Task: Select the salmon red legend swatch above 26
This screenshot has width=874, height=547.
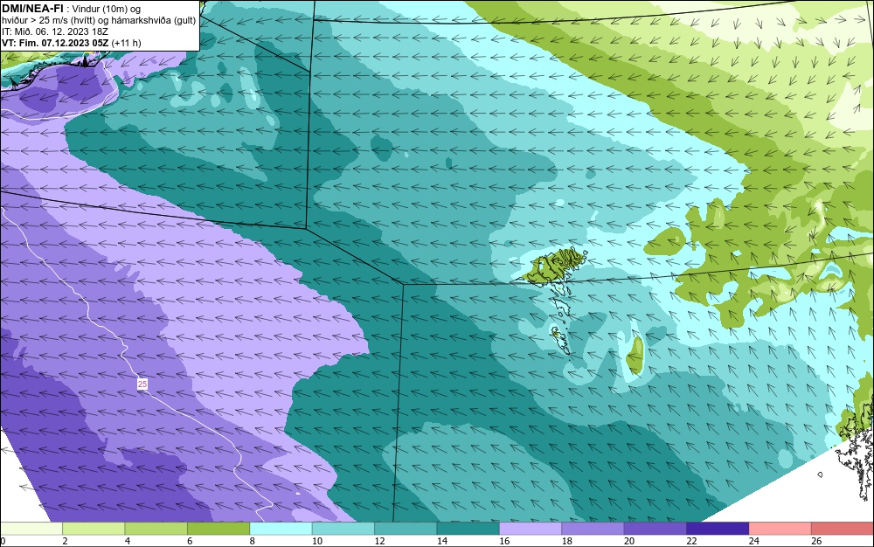Action: click(x=843, y=529)
